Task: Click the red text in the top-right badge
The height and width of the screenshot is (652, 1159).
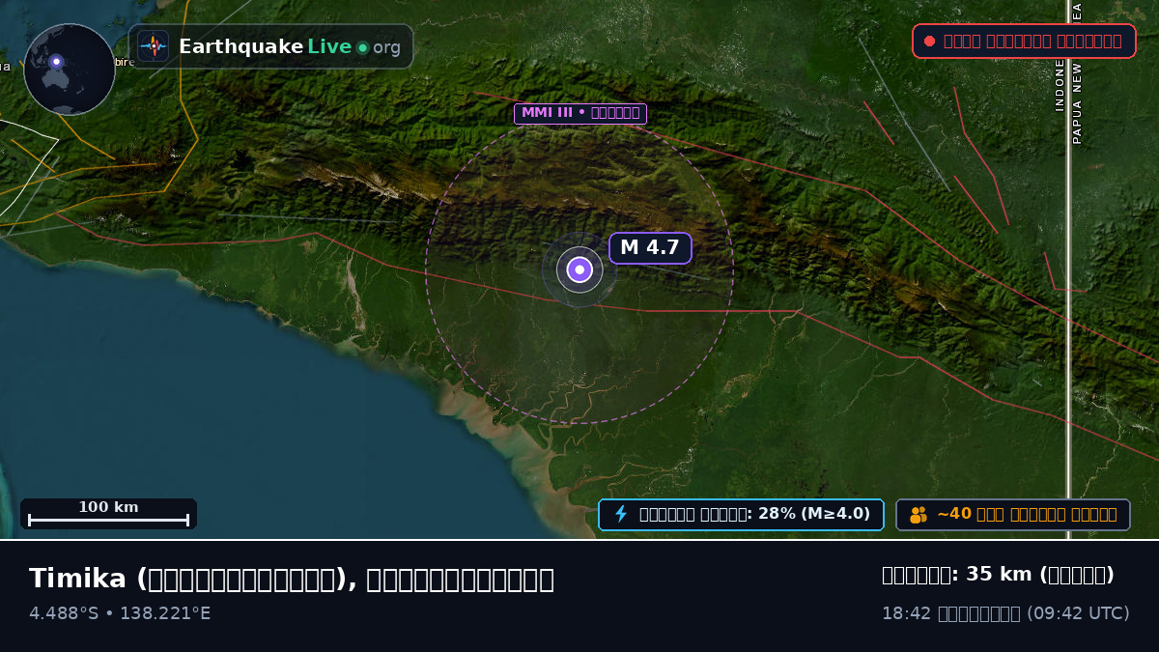Action: coord(1032,42)
